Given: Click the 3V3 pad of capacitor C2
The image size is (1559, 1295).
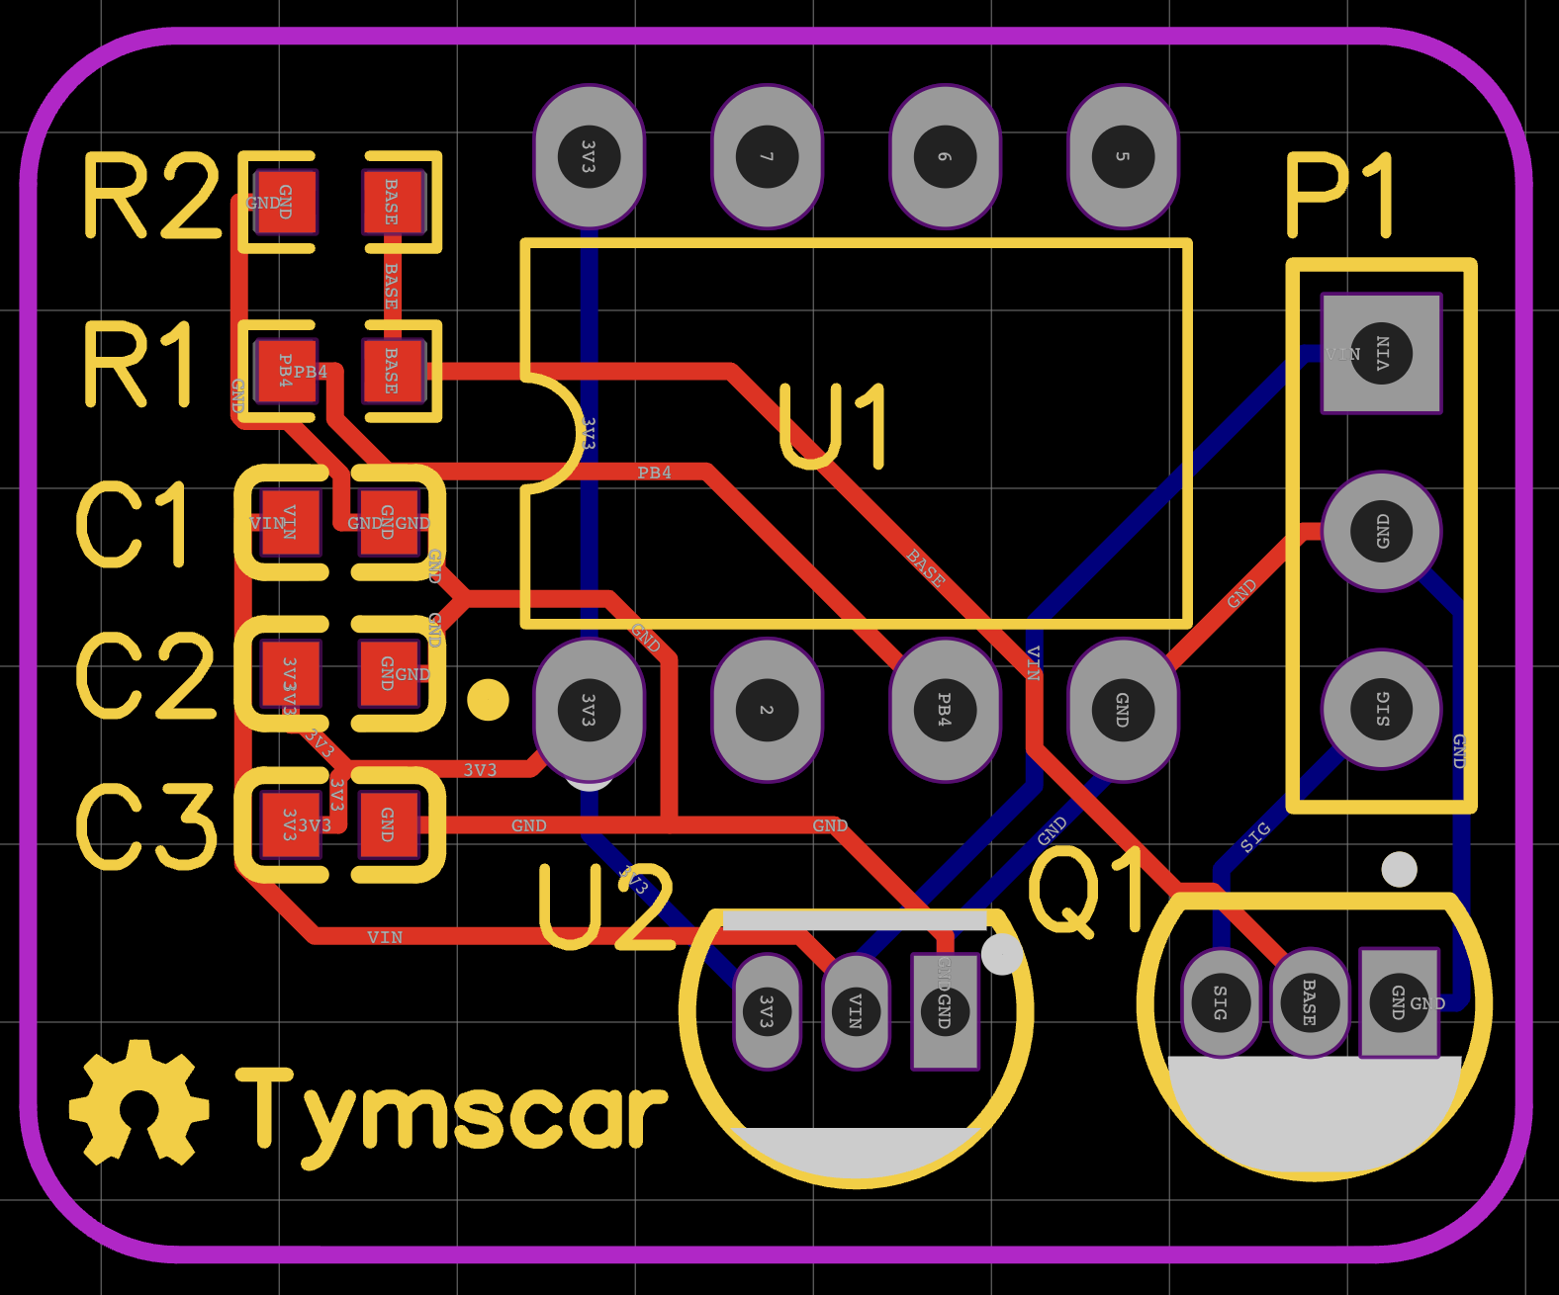Looking at the screenshot, I should pyautogui.click(x=290, y=673).
